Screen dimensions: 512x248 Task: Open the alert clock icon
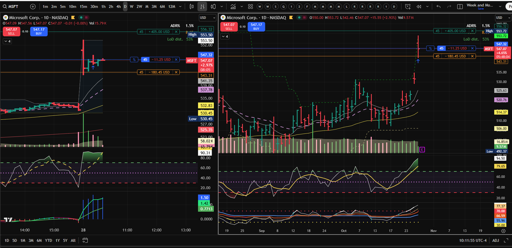point(407,6)
